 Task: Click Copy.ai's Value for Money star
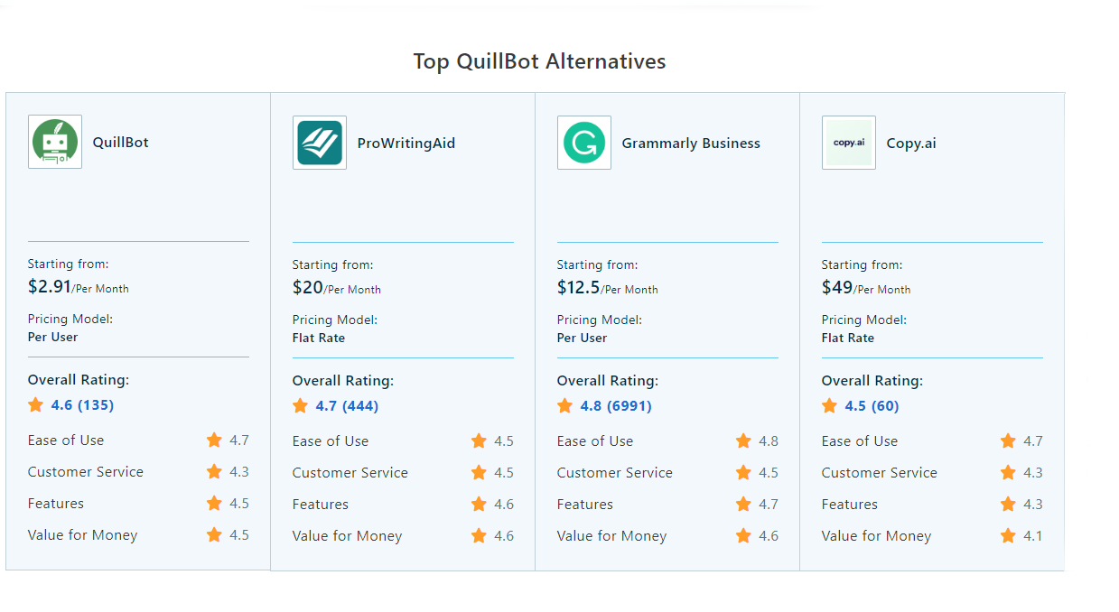[x=1008, y=536]
